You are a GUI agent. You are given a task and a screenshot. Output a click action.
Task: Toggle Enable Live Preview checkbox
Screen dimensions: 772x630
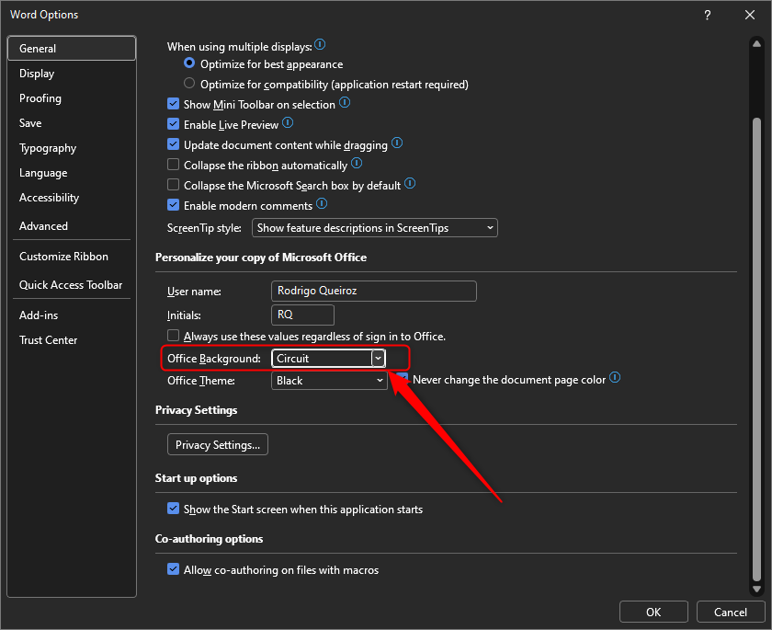(x=174, y=123)
